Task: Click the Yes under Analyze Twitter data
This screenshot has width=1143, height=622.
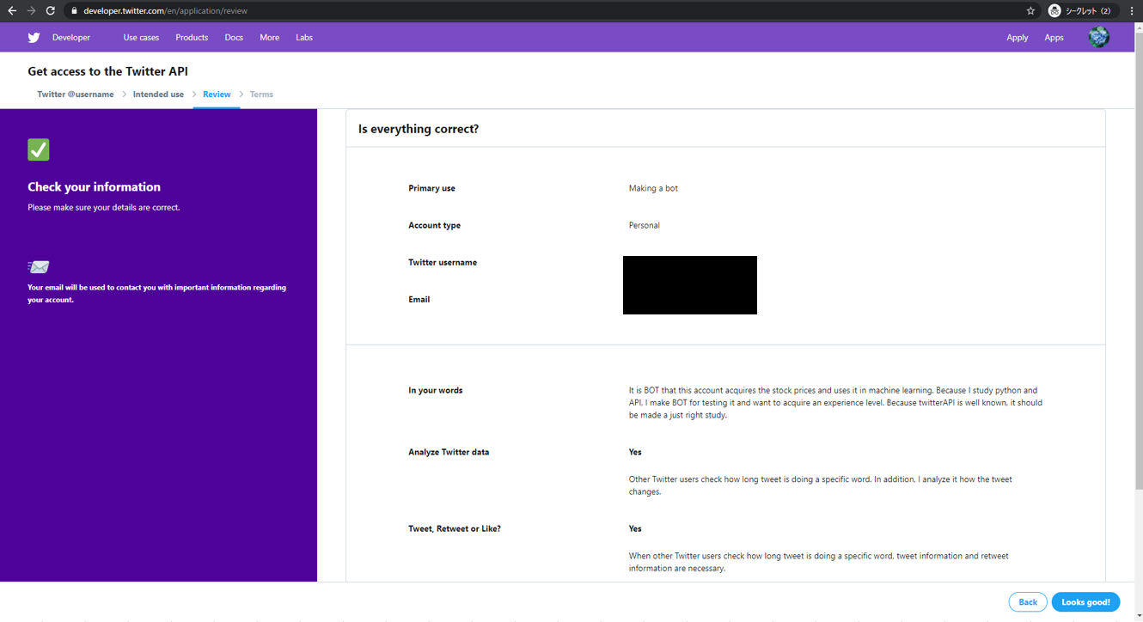Action: point(635,452)
